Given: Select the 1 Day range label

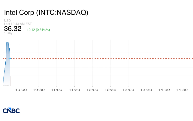Looking at the screenshot, I should [8, 33].
